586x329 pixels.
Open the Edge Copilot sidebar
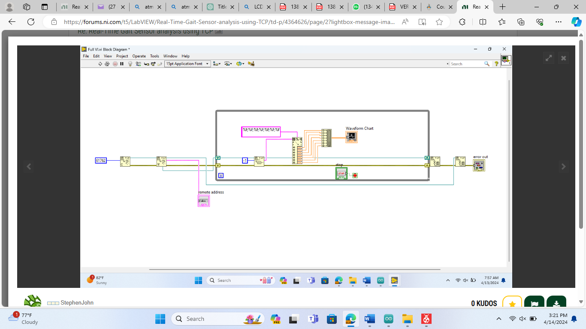click(x=576, y=22)
